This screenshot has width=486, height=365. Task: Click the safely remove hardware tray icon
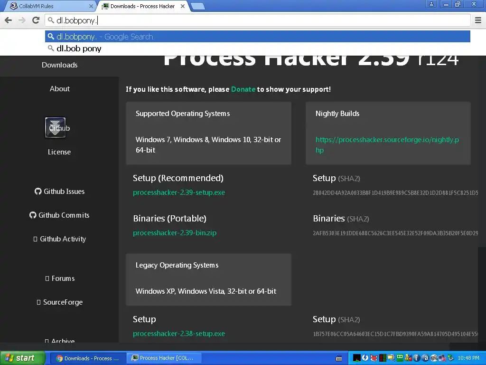[x=451, y=358]
